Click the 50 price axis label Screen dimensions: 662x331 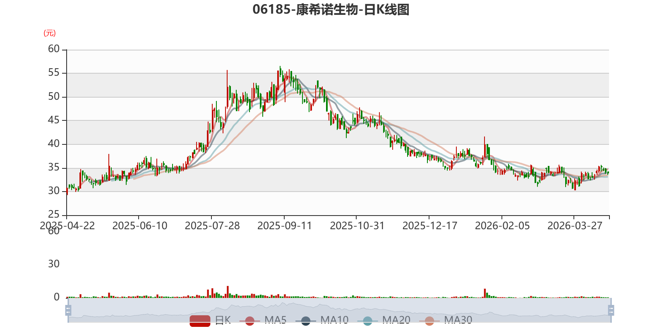point(54,96)
